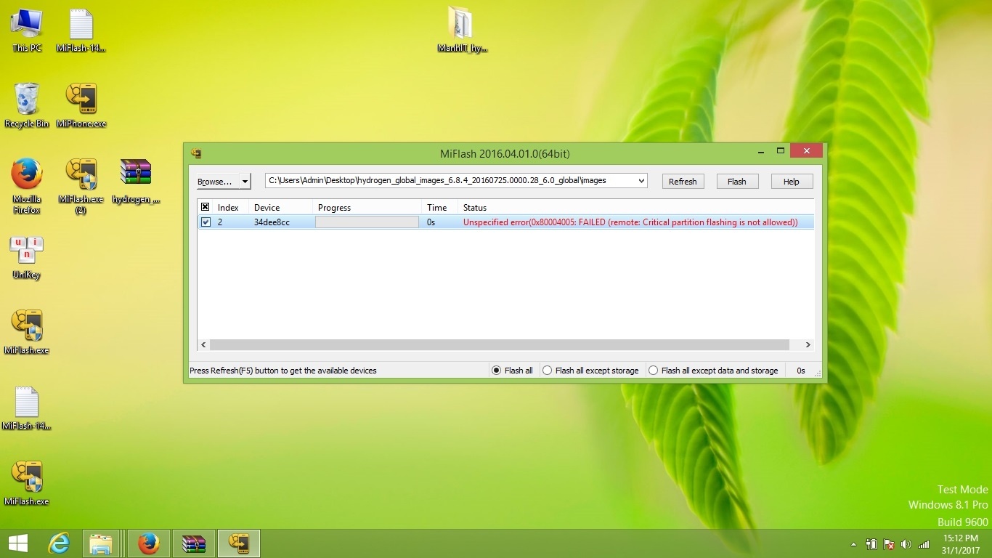Select the UniKey desktop icon
The image size is (992, 558).
(27, 258)
